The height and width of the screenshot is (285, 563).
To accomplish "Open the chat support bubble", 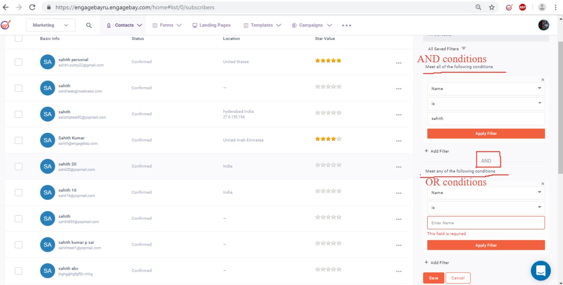I will pos(541,271).
